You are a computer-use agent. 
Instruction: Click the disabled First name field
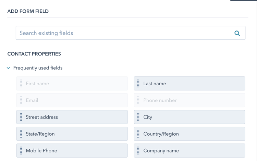[72, 84]
